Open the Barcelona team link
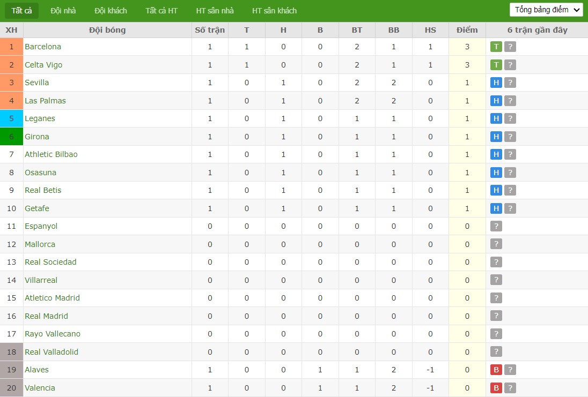Image resolution: width=588 pixels, height=397 pixels. (x=43, y=47)
